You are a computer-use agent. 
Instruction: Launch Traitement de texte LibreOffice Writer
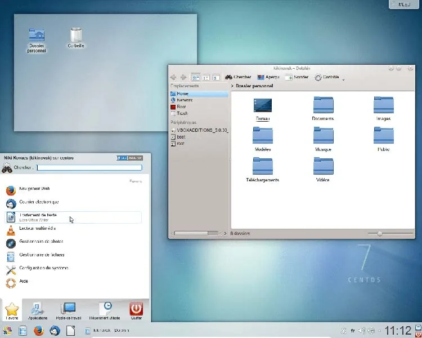tap(73, 217)
